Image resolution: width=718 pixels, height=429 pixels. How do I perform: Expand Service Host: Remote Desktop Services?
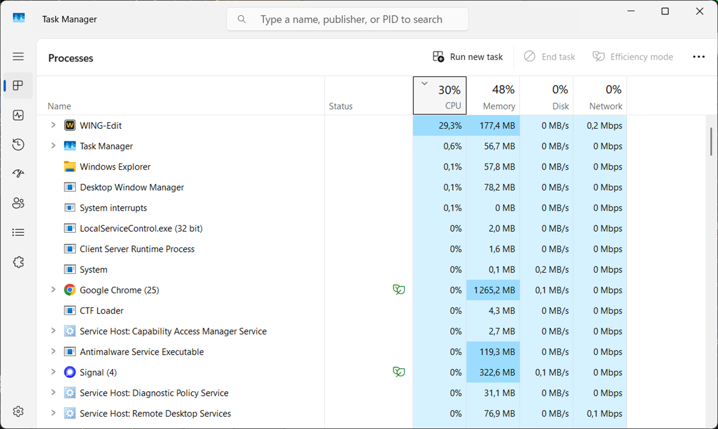point(53,413)
